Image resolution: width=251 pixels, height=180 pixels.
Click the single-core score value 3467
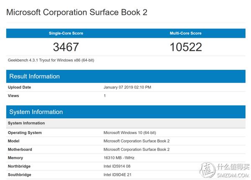pos(66,47)
